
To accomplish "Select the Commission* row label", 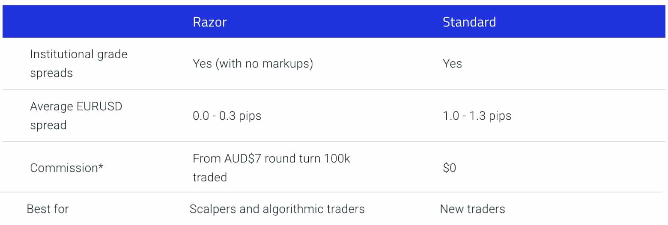I will pyautogui.click(x=66, y=168).
